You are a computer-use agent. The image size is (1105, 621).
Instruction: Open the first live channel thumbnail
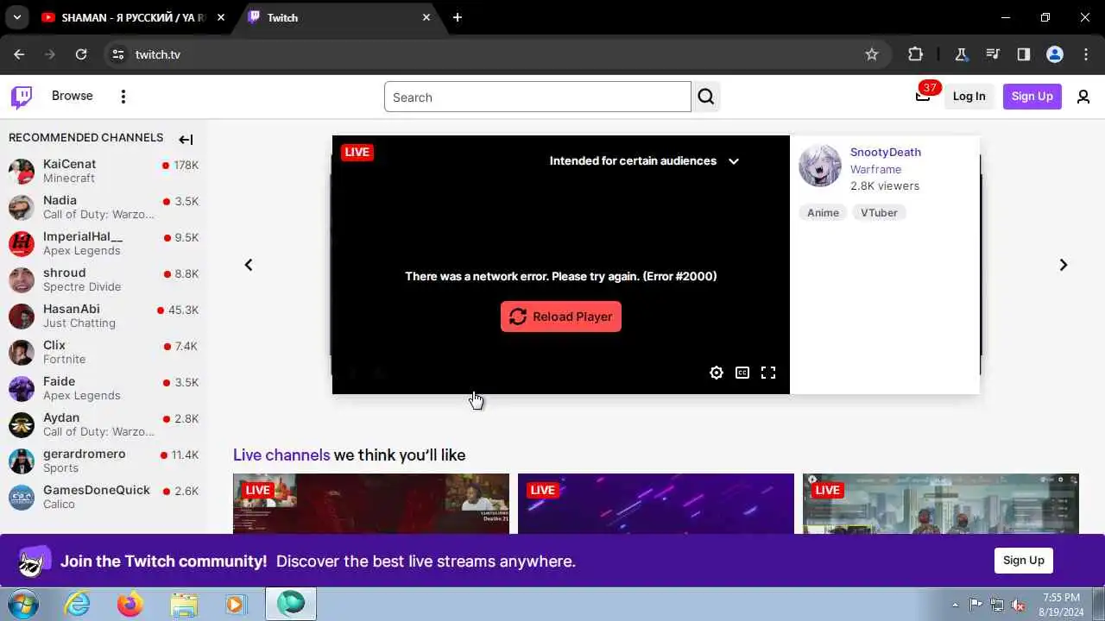pos(371,504)
